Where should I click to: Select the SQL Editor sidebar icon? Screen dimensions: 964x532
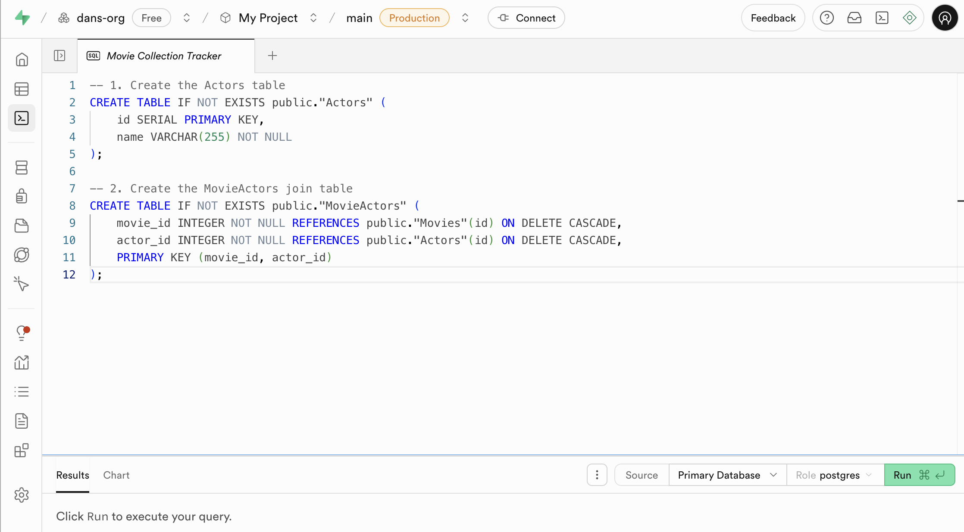[x=22, y=118]
